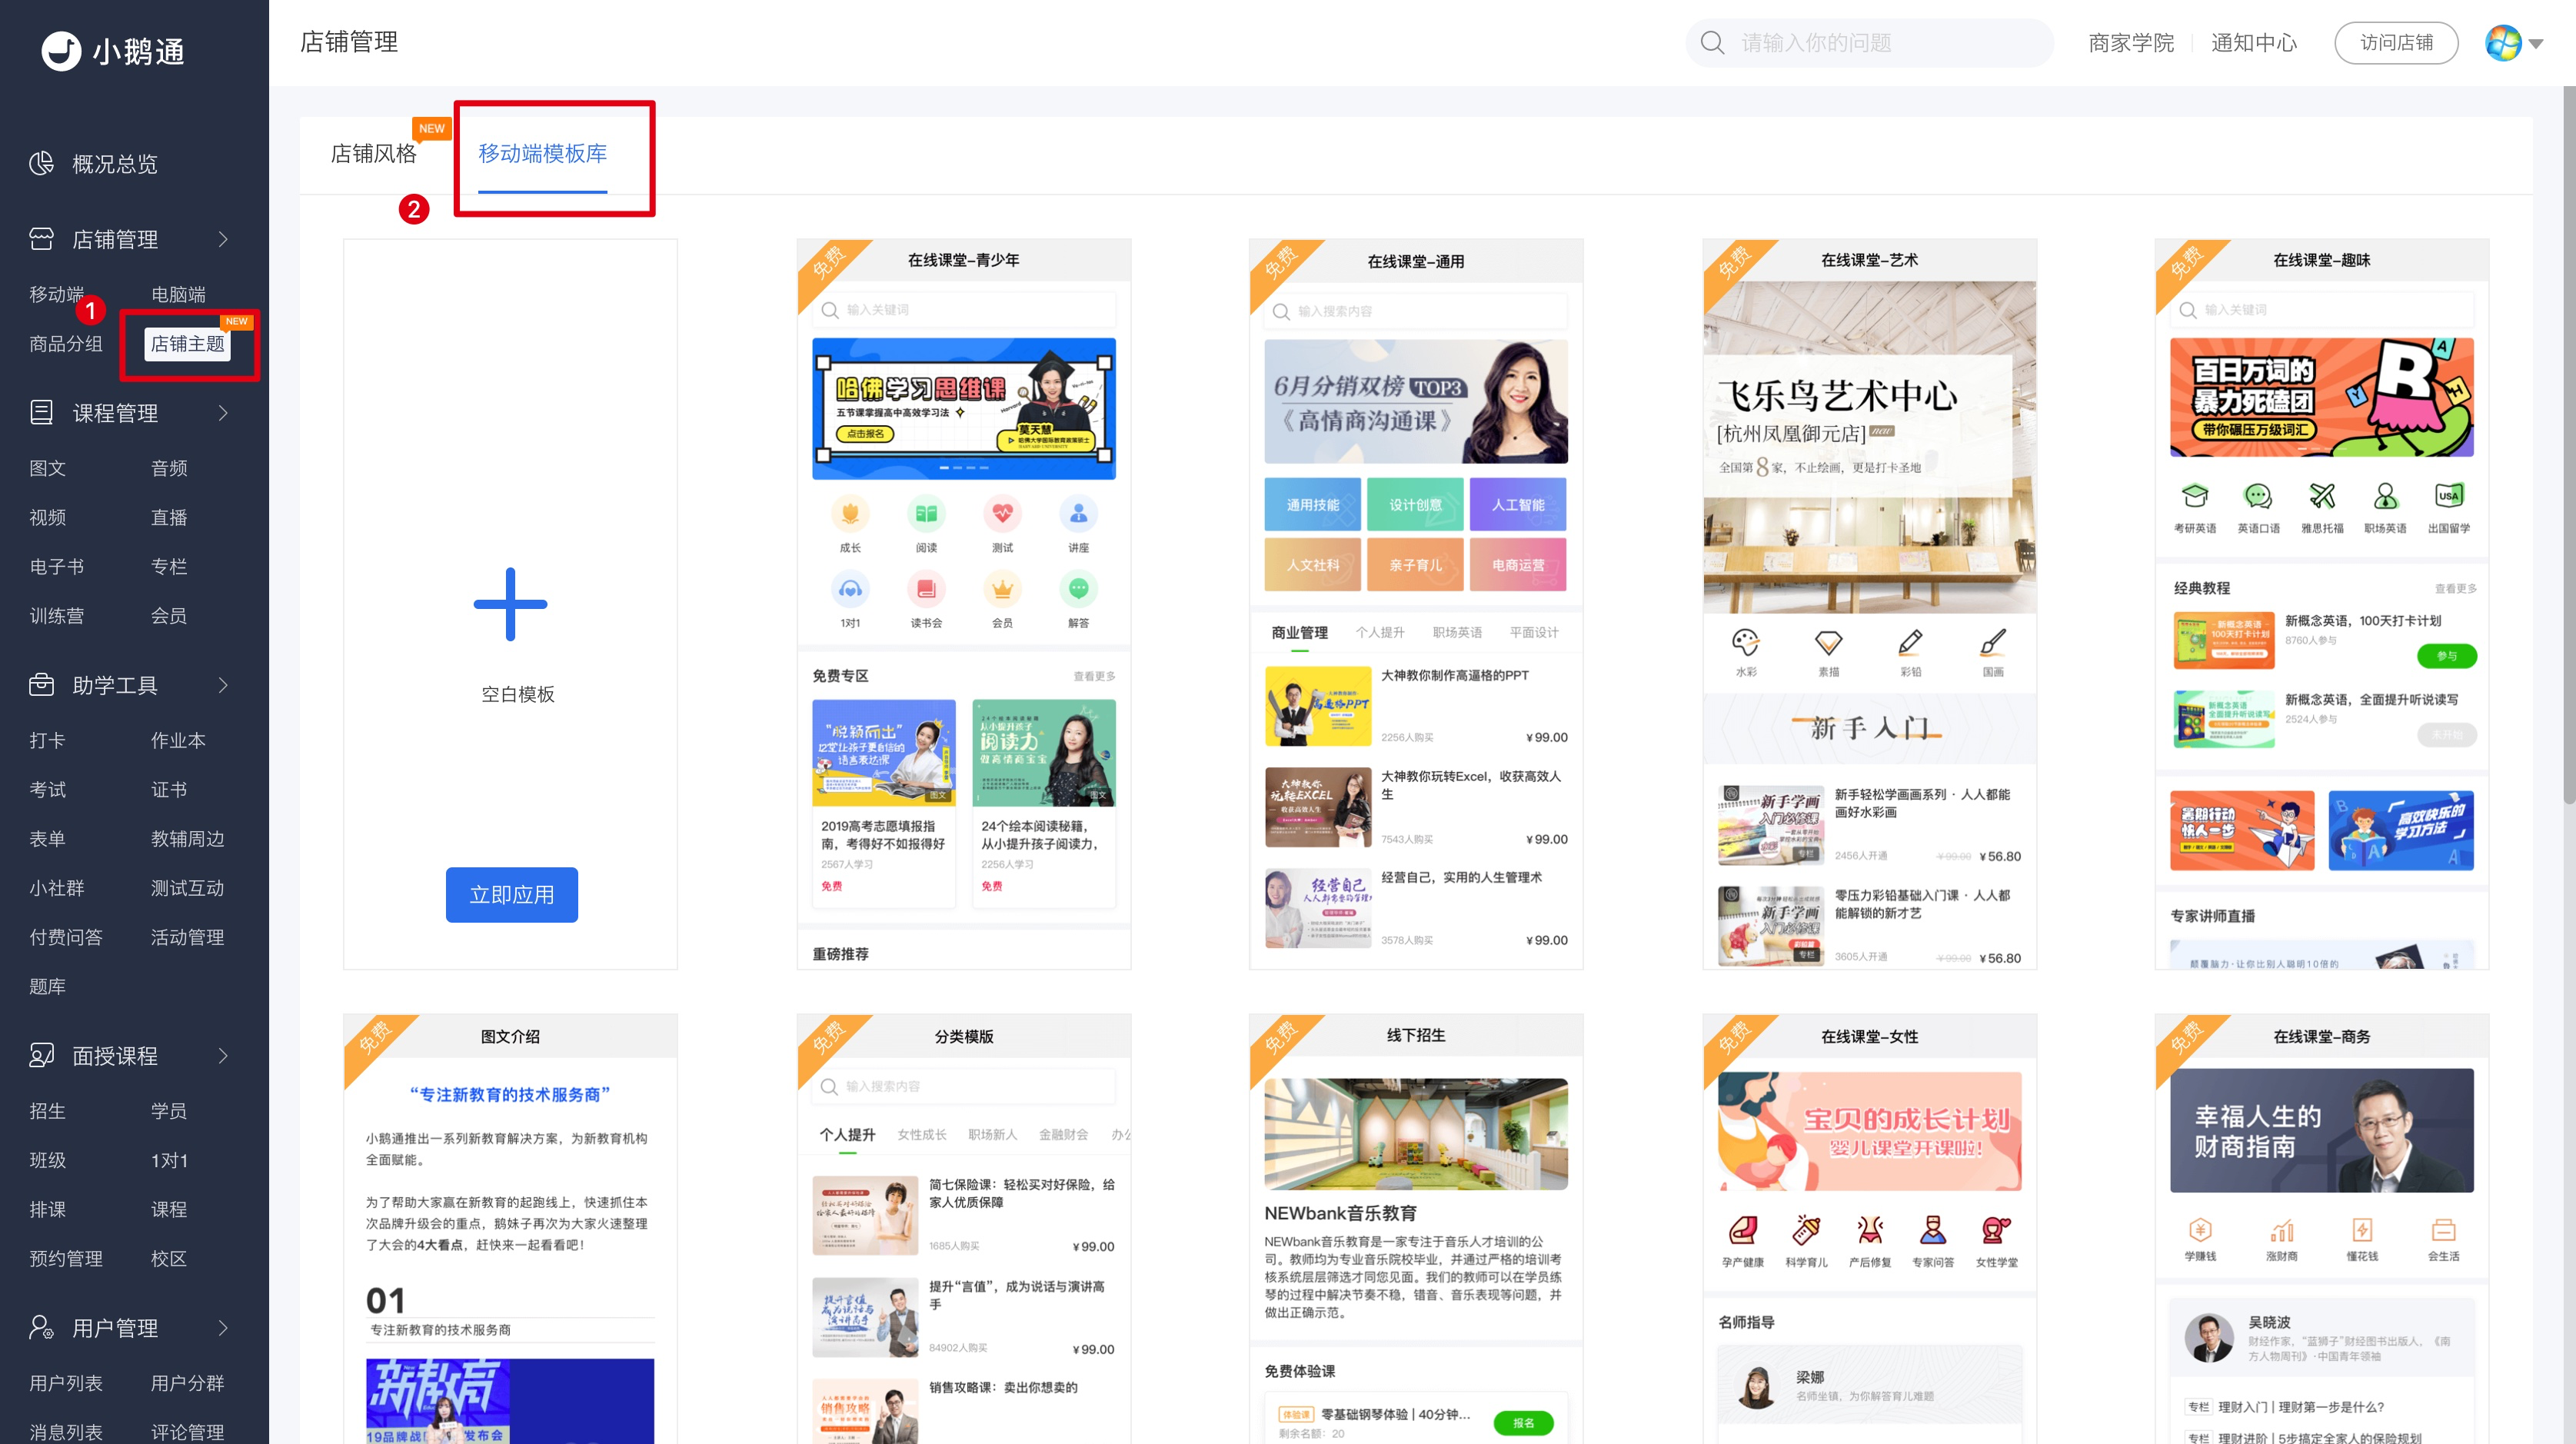The width and height of the screenshot is (2576, 1444).
Task: Switch to the 店铺风格 tab
Action: pos(373,153)
